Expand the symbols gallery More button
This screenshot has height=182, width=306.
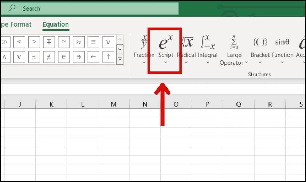tap(120, 59)
